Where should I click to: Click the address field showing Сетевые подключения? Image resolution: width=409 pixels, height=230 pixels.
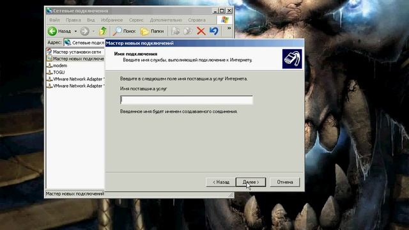point(84,43)
